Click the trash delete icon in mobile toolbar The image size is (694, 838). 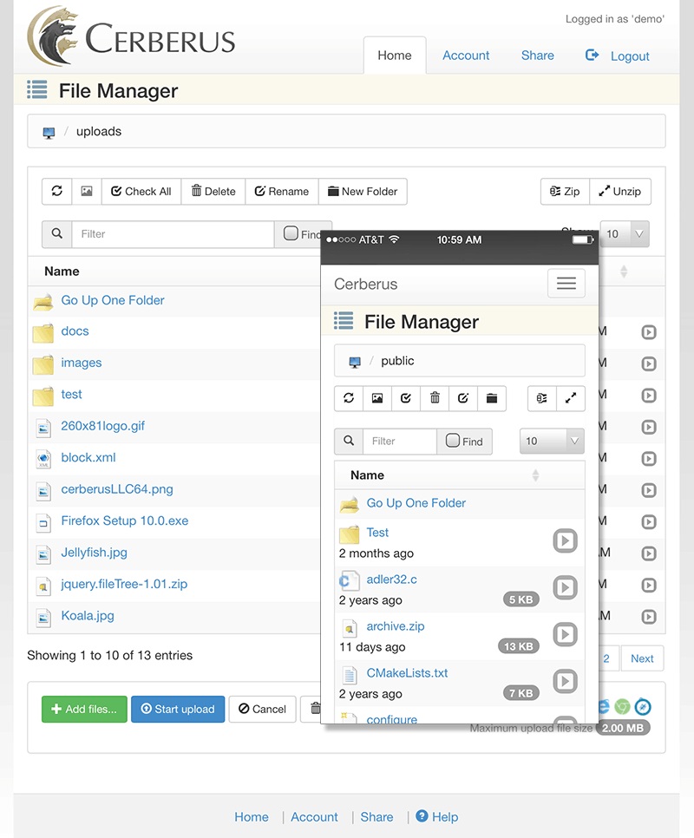[435, 398]
